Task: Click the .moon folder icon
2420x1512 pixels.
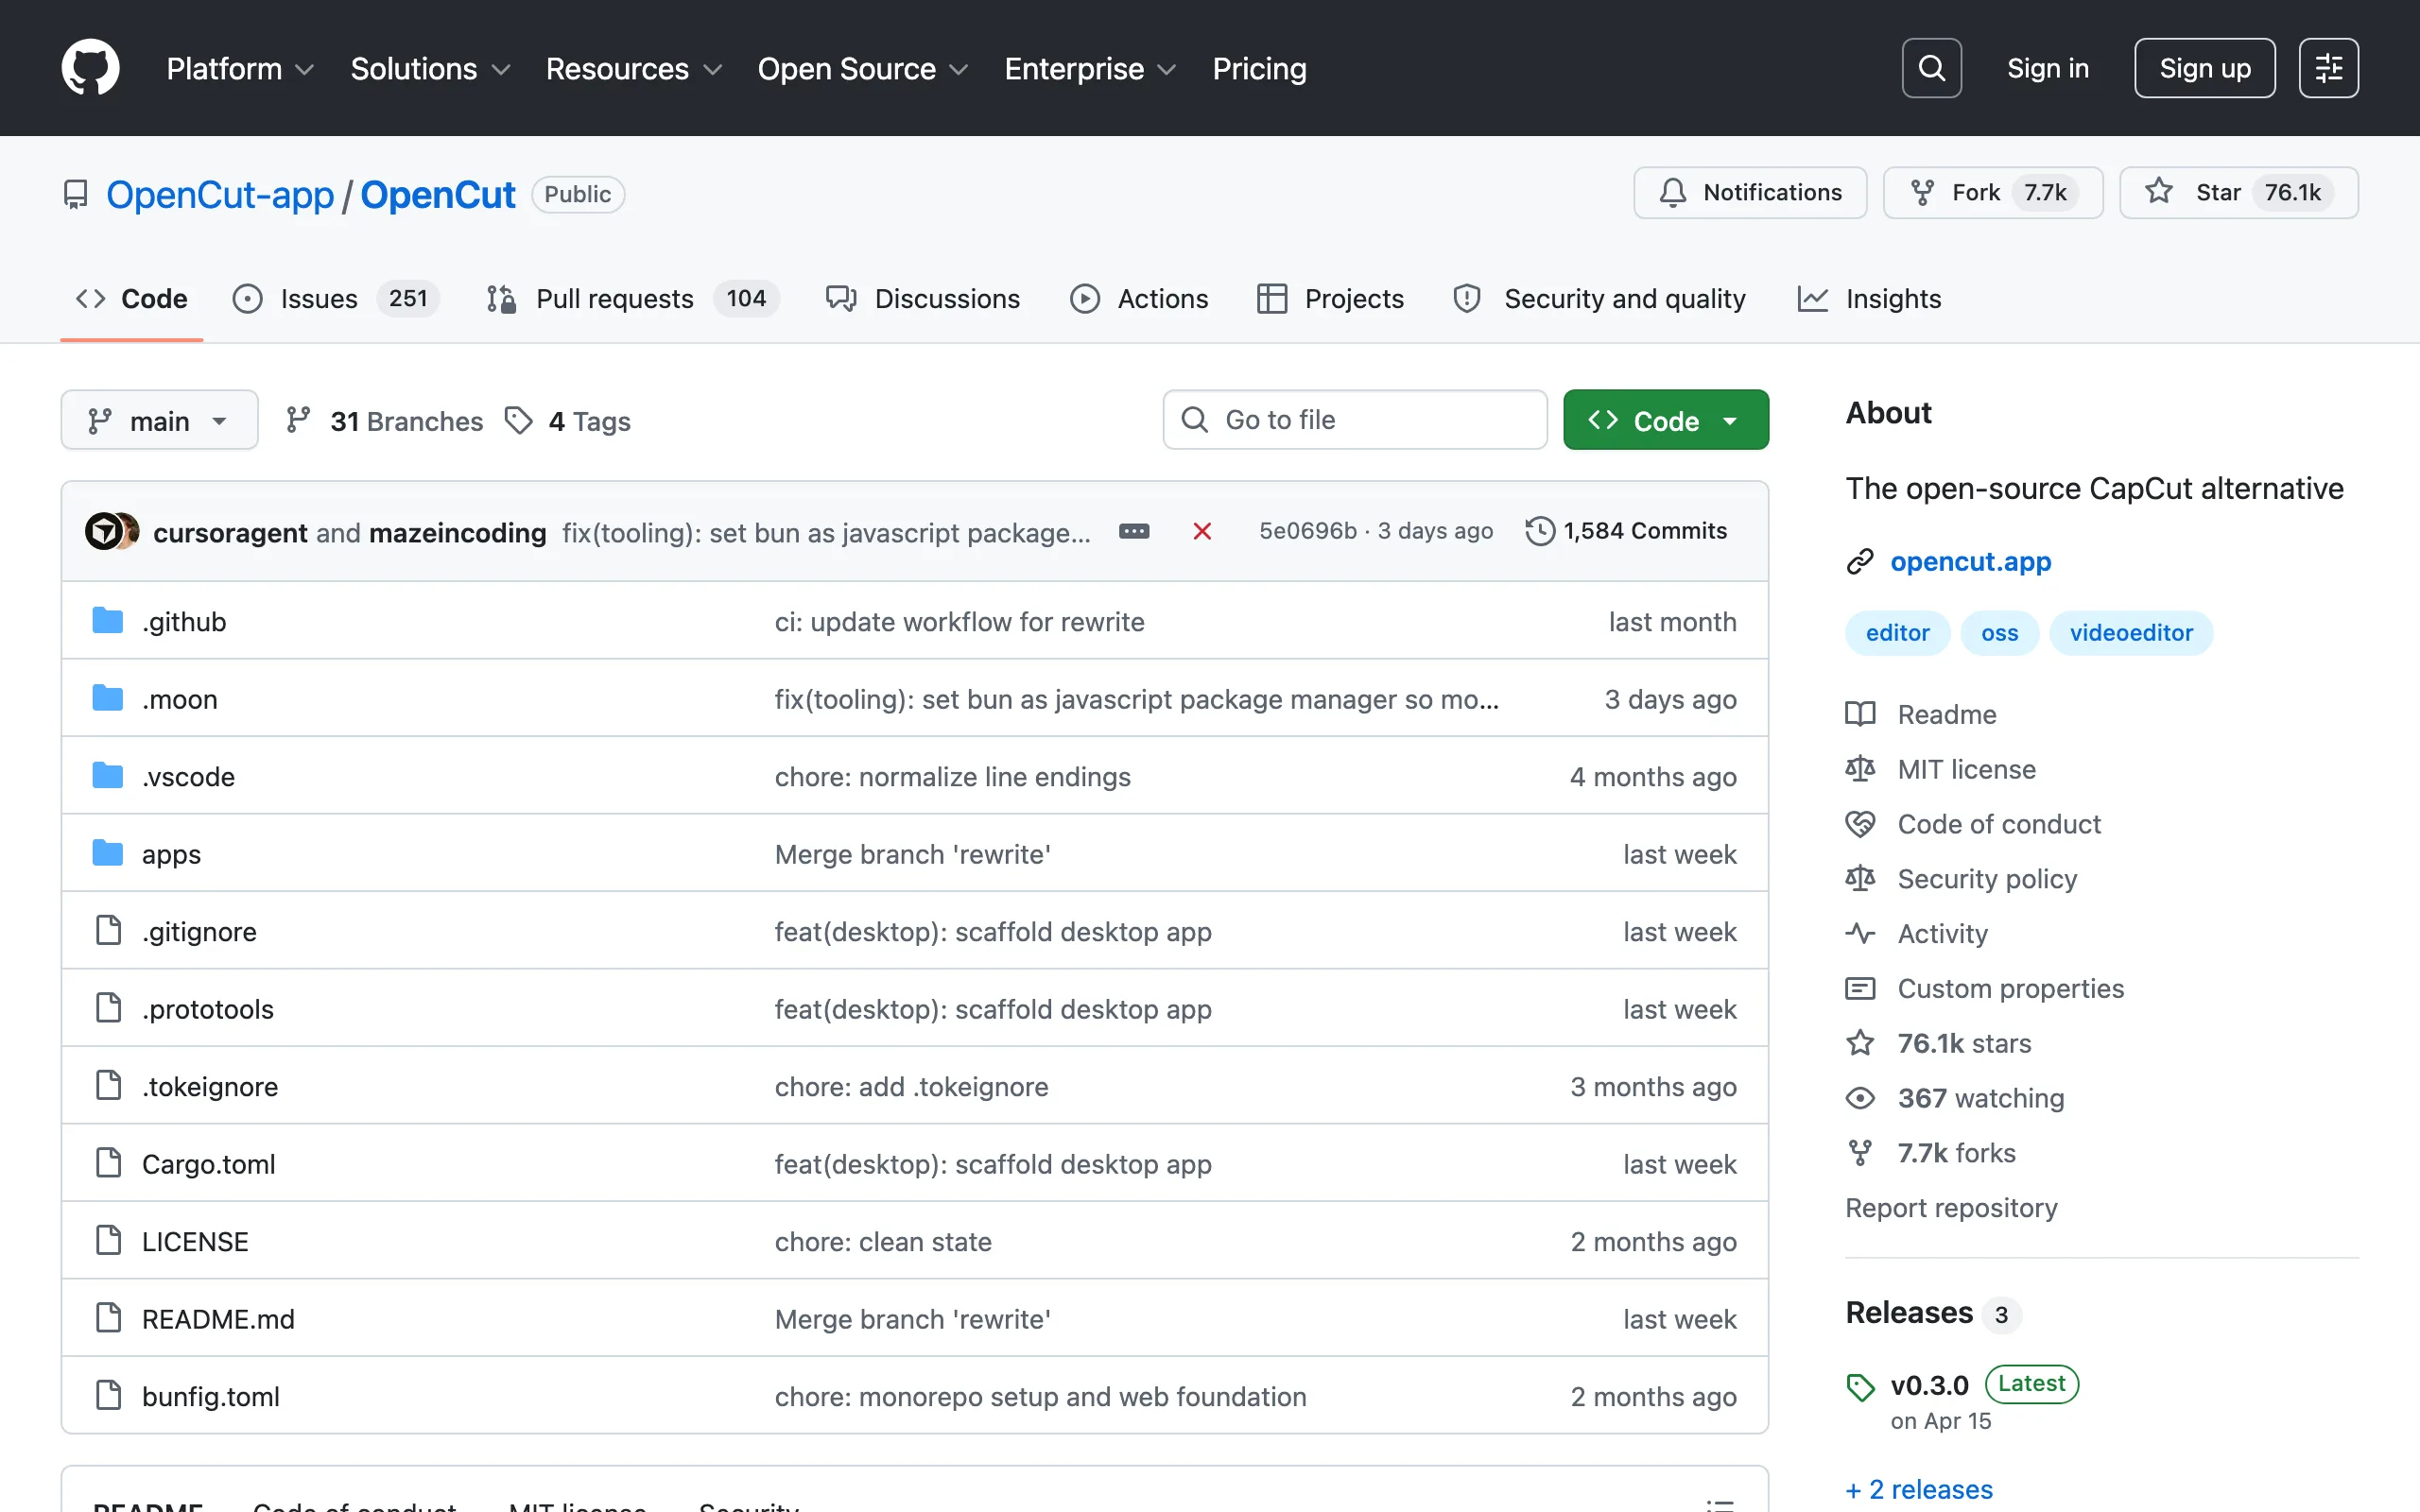Action: coord(108,698)
